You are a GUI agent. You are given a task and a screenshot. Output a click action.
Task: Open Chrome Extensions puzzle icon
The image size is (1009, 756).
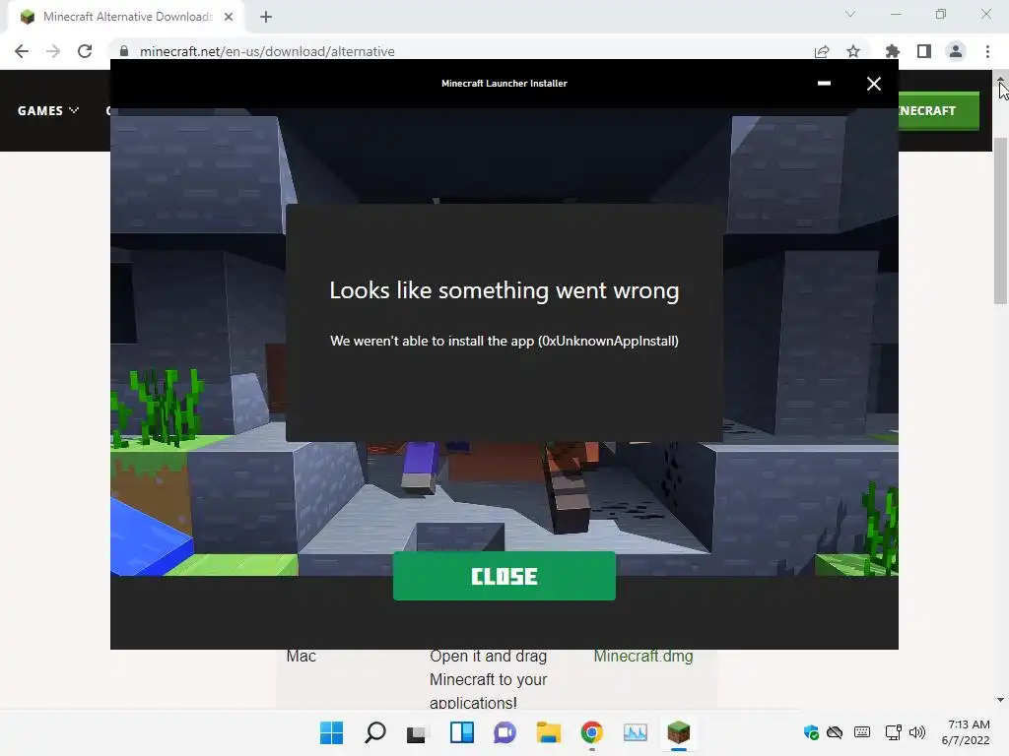(x=892, y=51)
